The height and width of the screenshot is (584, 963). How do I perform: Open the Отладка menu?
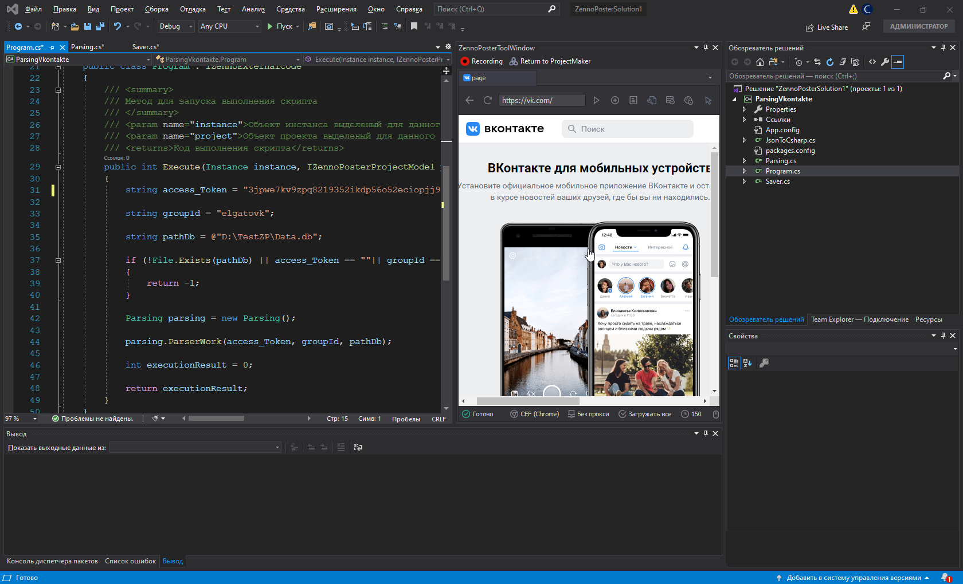click(x=193, y=9)
